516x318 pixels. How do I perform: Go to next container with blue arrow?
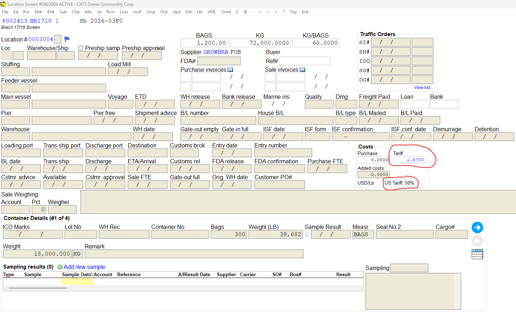pyautogui.click(x=477, y=228)
